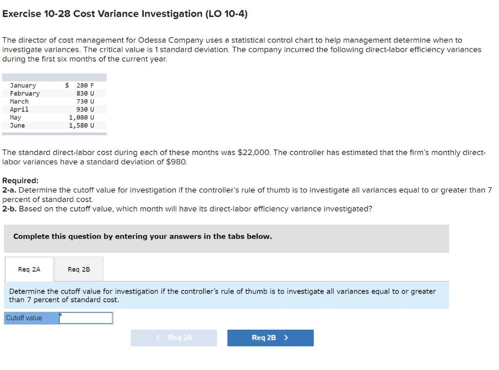This screenshot has width=499, height=370.
Task: Click the Req 2B navigation button
Action: click(270, 337)
